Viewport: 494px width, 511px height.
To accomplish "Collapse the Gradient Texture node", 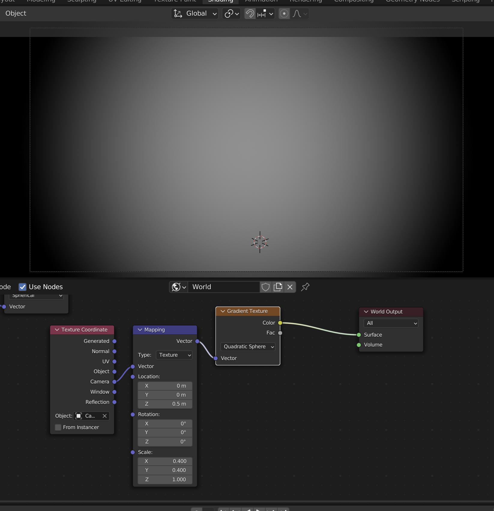I will (x=223, y=311).
